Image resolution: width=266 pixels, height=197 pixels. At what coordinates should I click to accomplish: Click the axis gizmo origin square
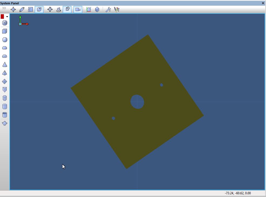point(20,24)
